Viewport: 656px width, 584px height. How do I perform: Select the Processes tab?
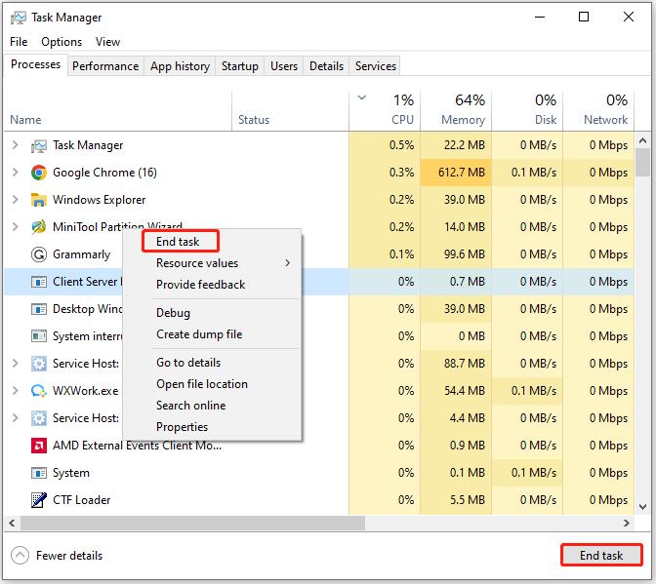(35, 64)
